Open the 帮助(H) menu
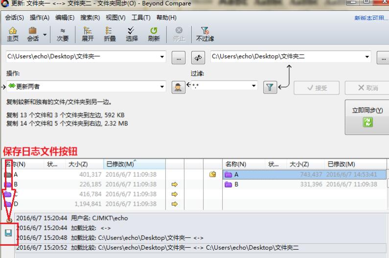Viewport: 389px width, 258px height. pyautogui.click(x=166, y=18)
